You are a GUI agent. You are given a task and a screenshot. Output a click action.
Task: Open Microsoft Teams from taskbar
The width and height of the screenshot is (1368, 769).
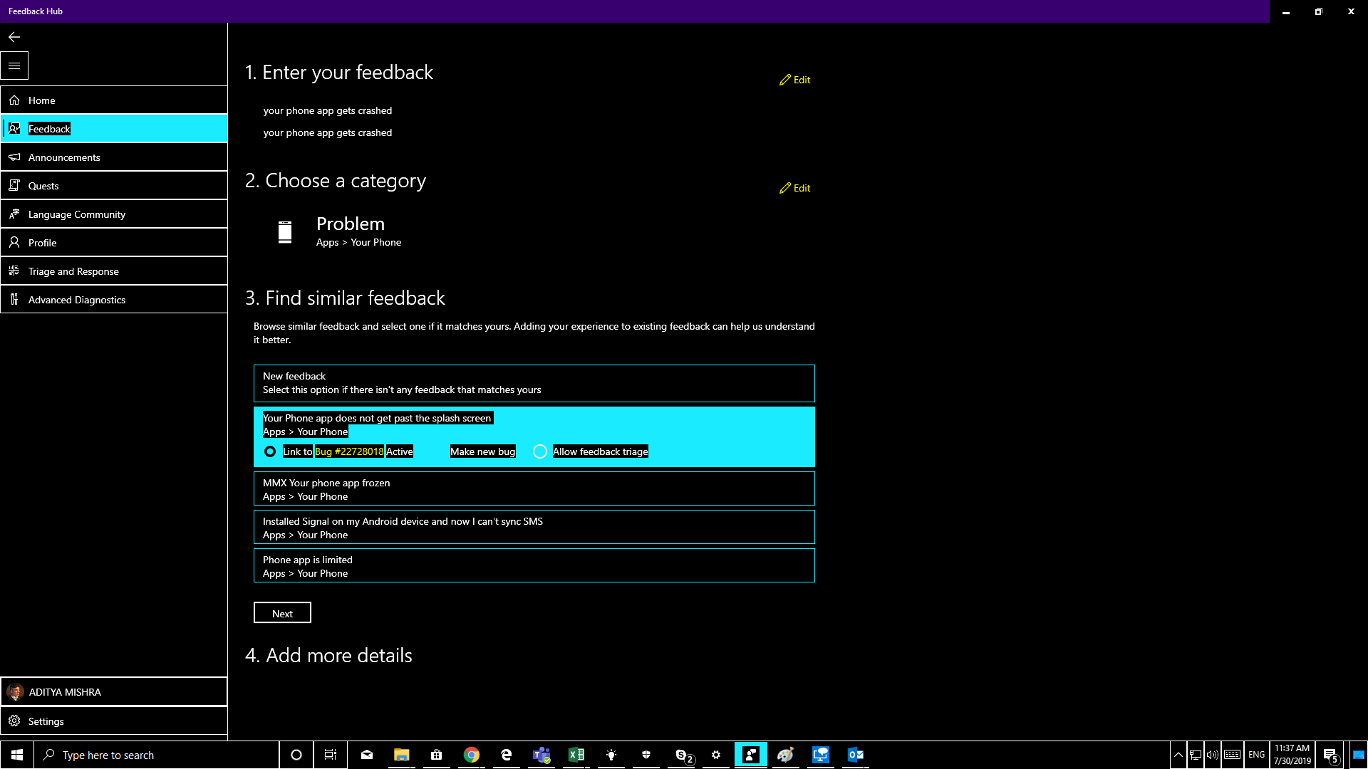[x=541, y=755]
